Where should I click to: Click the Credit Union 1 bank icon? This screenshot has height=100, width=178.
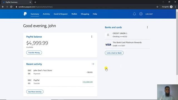pos(108,35)
